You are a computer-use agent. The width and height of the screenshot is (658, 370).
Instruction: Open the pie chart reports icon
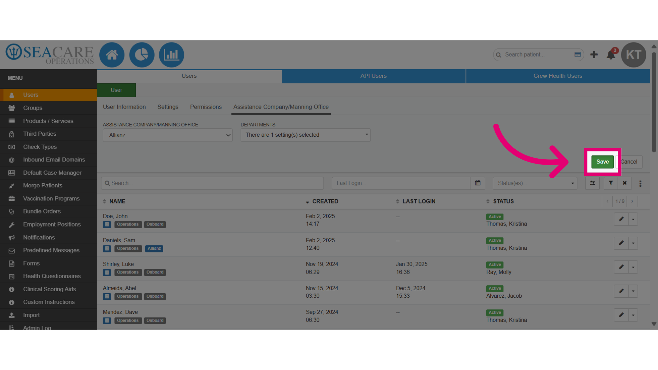[x=142, y=55]
